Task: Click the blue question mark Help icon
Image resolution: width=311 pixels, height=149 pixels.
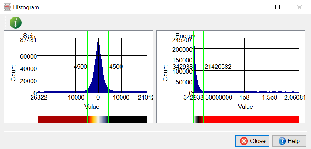Action: coord(282,141)
